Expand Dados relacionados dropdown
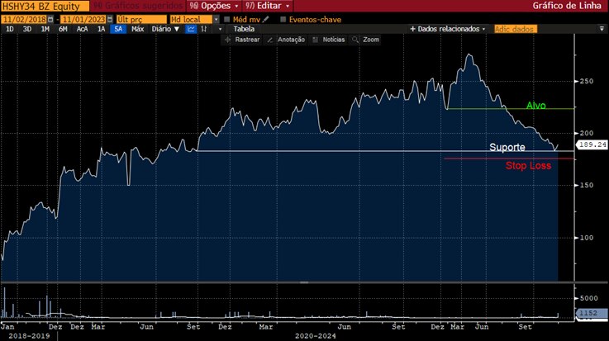609x341 pixels. coord(447,29)
